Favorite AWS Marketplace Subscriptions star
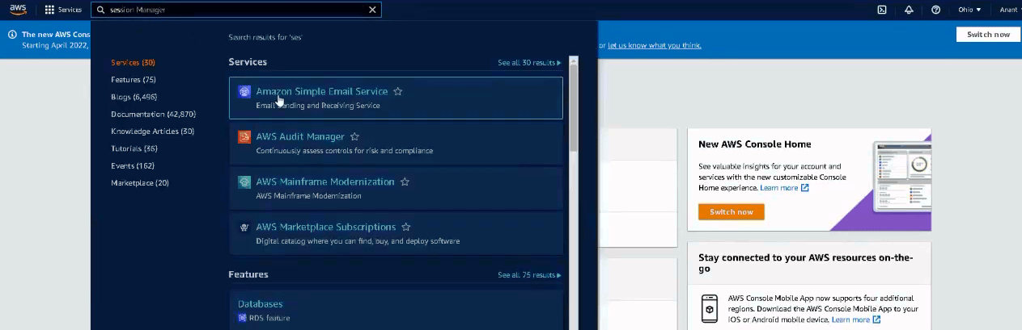 tap(406, 228)
